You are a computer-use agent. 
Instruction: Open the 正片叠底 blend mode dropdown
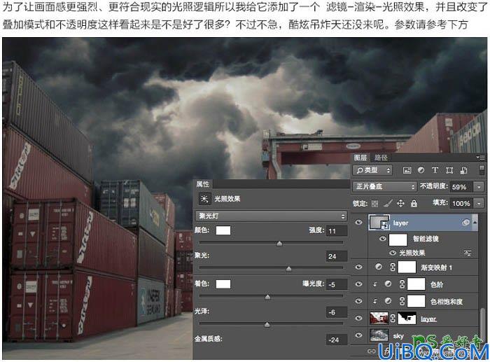pyautogui.click(x=385, y=187)
